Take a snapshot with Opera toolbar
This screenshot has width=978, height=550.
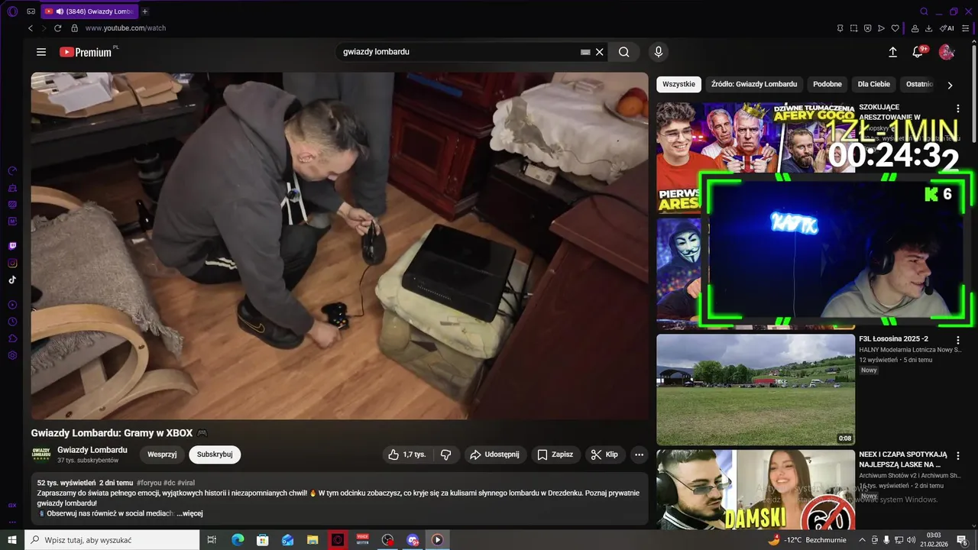(853, 28)
